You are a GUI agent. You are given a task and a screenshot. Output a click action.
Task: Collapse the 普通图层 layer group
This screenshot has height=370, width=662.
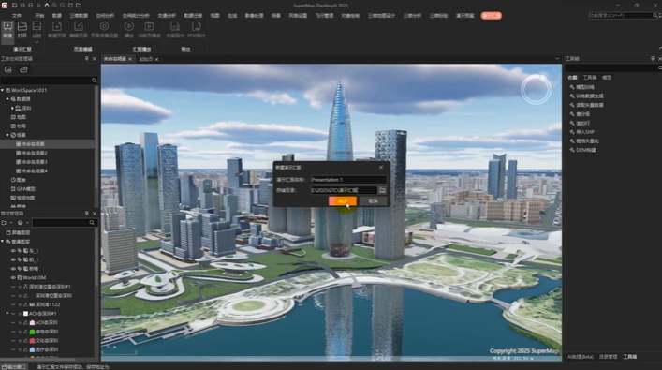[x=3, y=242]
